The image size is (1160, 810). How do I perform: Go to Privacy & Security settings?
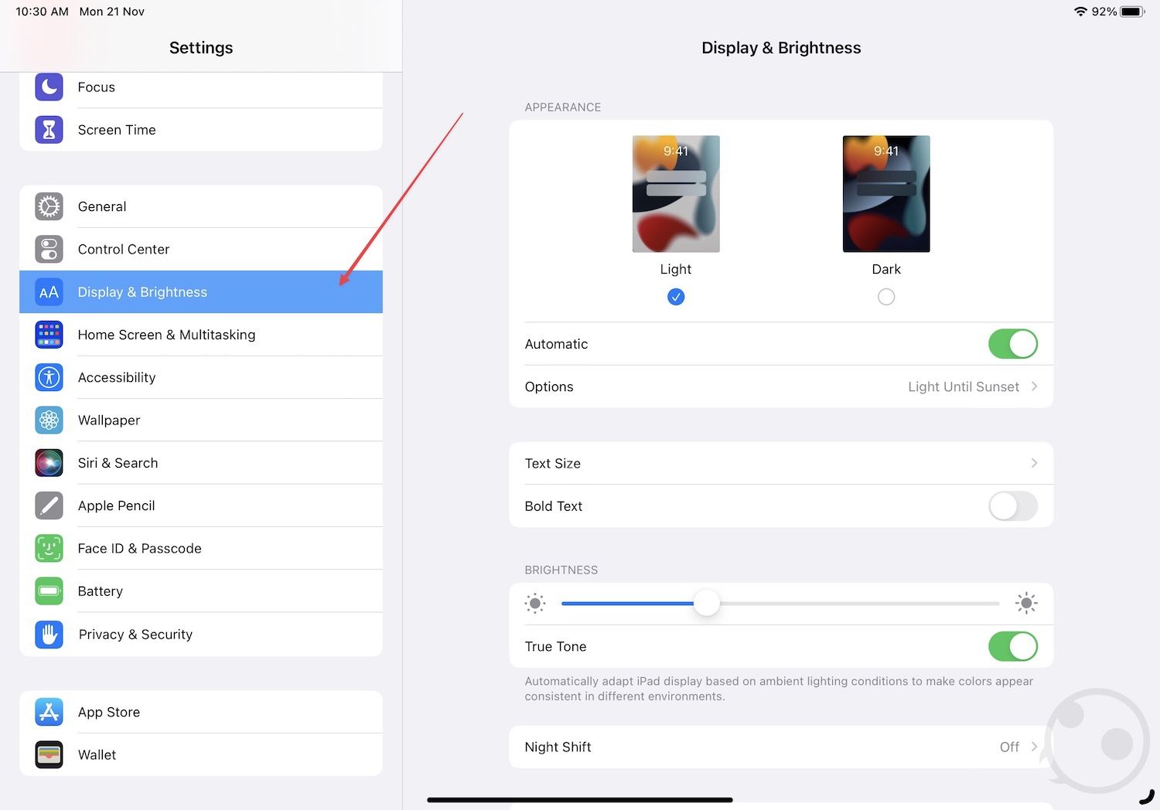[x=135, y=635]
